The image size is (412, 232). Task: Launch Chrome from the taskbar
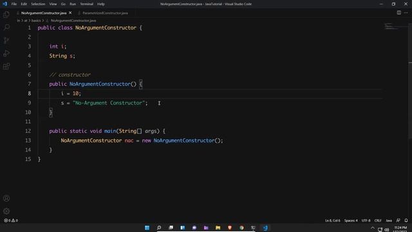click(x=241, y=227)
